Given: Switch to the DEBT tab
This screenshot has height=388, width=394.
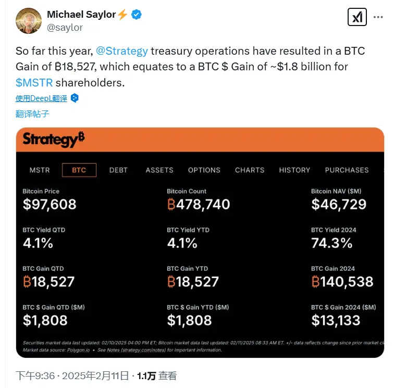Looking at the screenshot, I should coord(118,170).
